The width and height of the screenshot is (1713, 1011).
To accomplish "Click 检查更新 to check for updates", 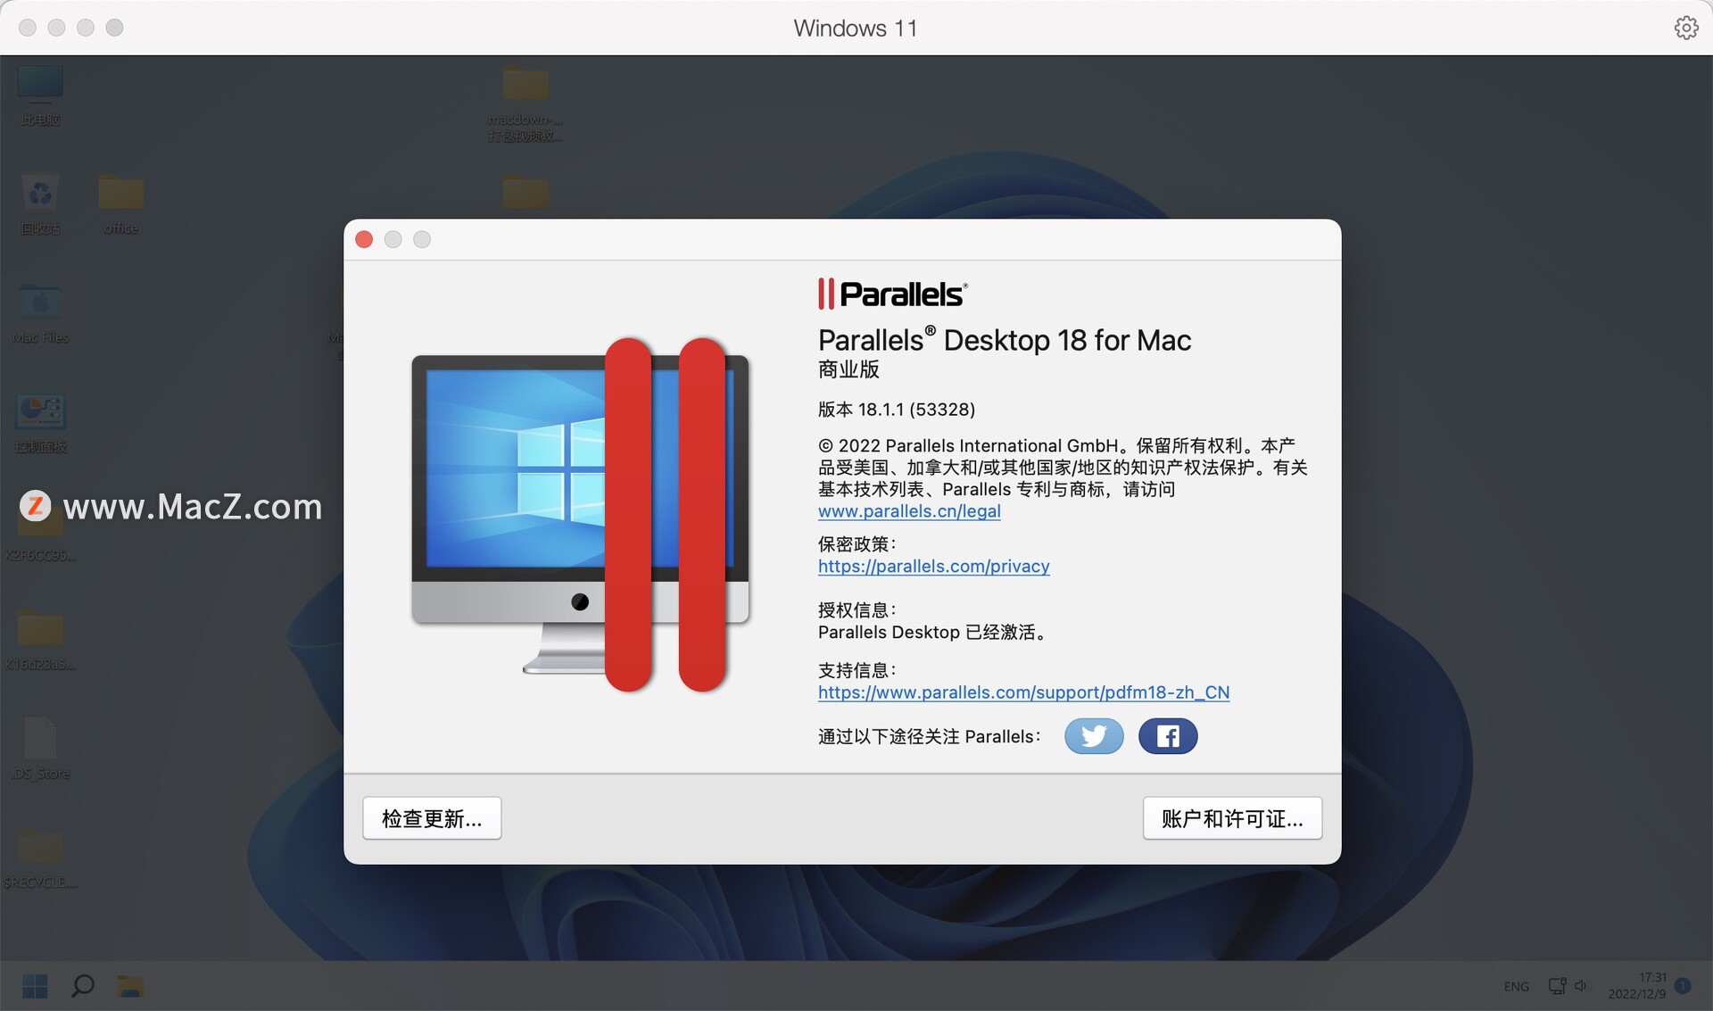I will click(x=431, y=817).
